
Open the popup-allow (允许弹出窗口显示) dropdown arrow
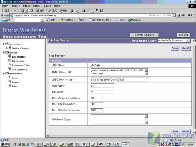113,20
